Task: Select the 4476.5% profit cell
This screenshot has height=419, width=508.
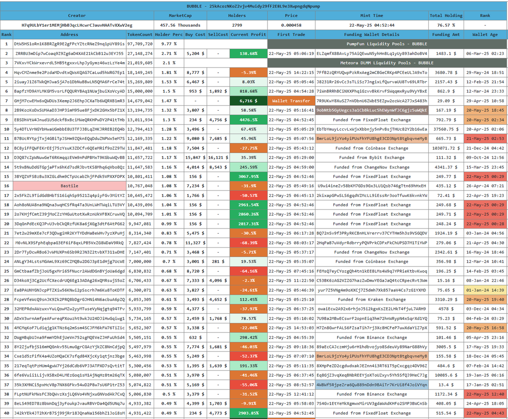Action: tap(248, 120)
